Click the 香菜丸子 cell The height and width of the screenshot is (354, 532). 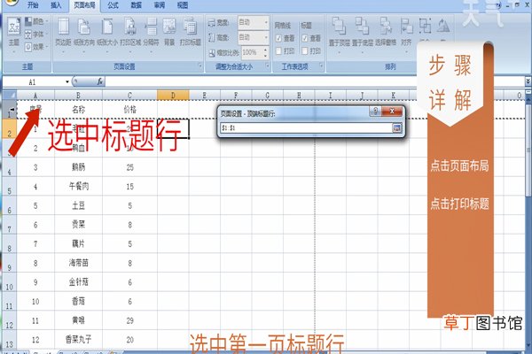78,339
